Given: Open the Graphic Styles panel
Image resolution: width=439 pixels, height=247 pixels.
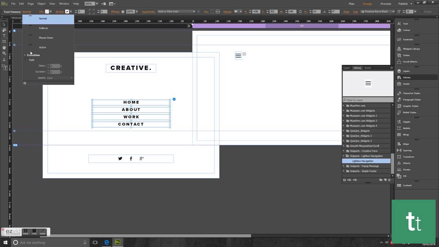Looking at the screenshot, I should tap(411, 106).
